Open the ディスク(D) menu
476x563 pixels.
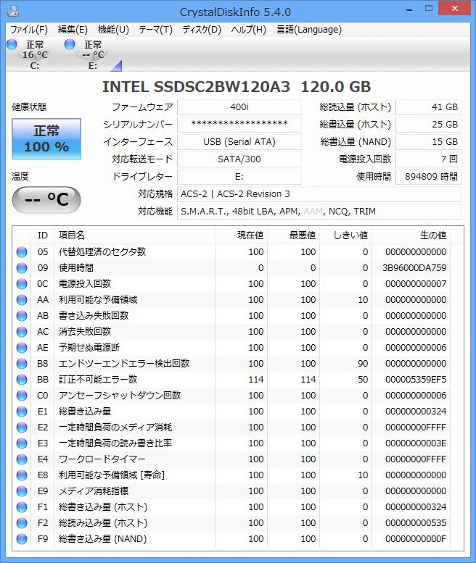(202, 30)
